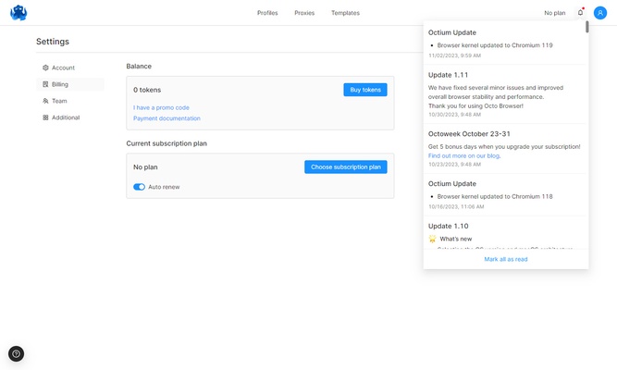Image resolution: width=617 pixels, height=370 pixels.
Task: Select Account in settings sidebar
Action: click(70, 68)
